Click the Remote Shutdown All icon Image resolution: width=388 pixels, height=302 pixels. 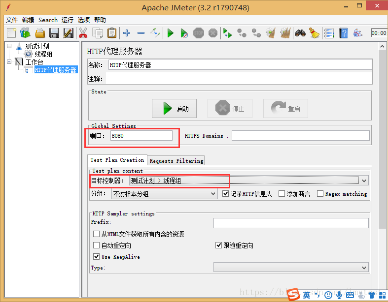tap(256, 33)
